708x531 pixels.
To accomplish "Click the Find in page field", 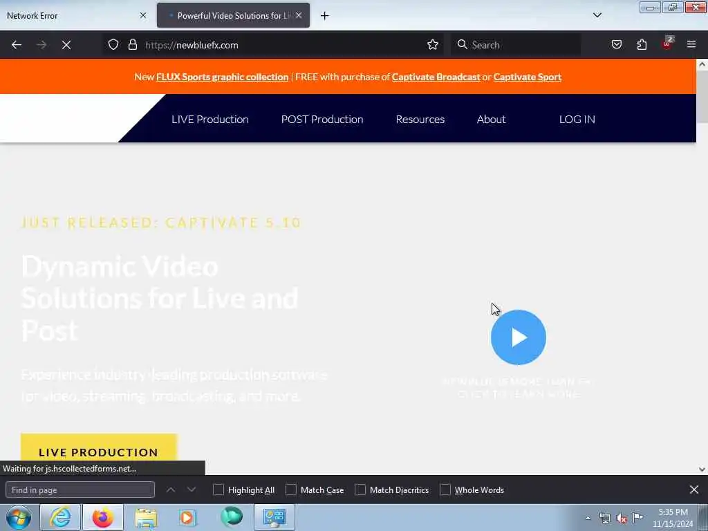I will [80, 490].
